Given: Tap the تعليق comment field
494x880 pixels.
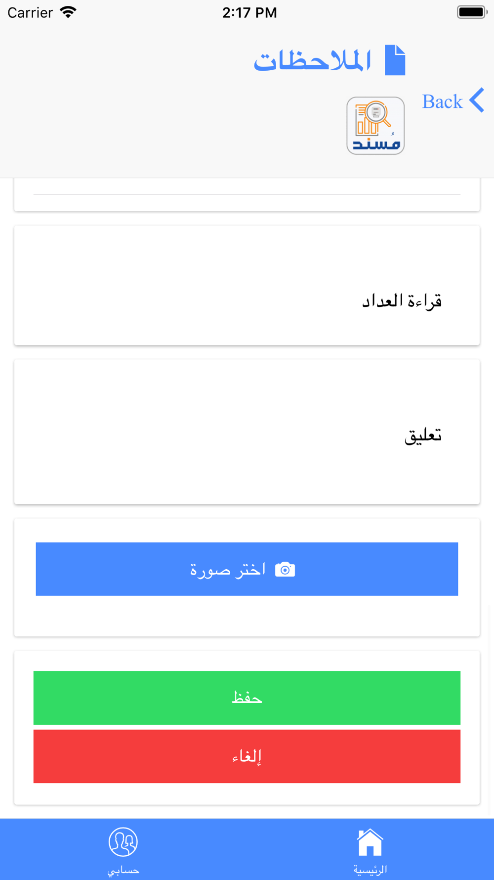Looking at the screenshot, I should 247,432.
